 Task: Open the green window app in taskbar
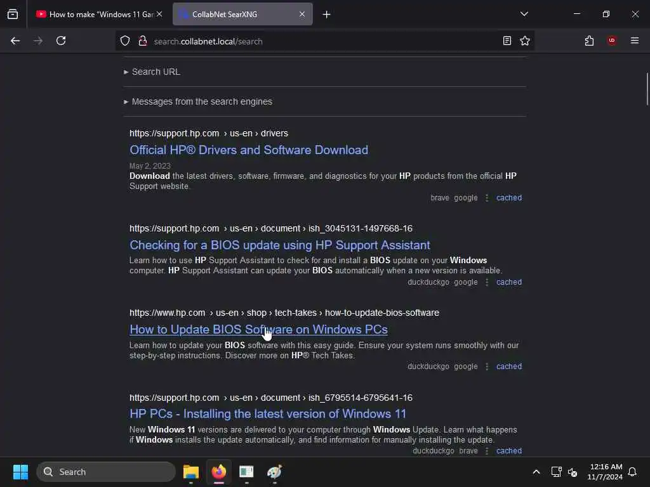click(x=246, y=472)
